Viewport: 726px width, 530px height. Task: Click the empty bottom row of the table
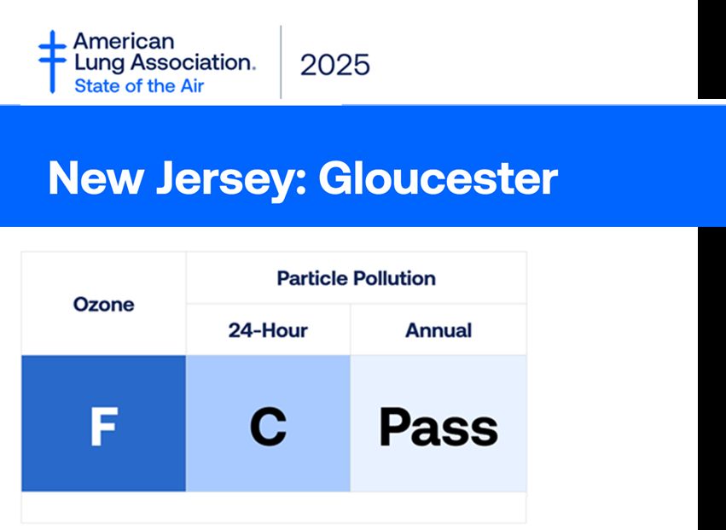point(273,507)
